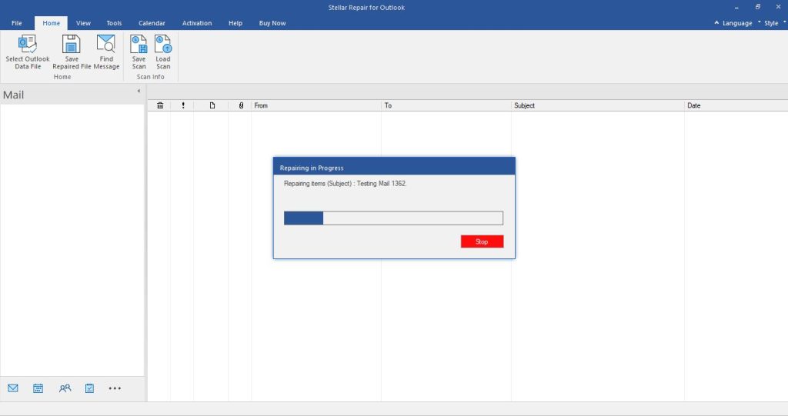Show more navigation options (three dots)

pos(115,388)
